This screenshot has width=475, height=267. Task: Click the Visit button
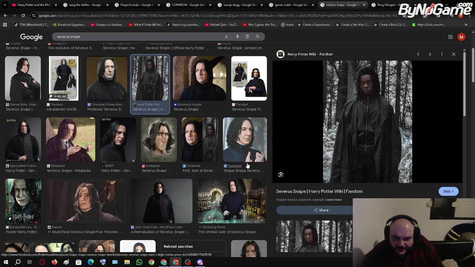click(448, 191)
